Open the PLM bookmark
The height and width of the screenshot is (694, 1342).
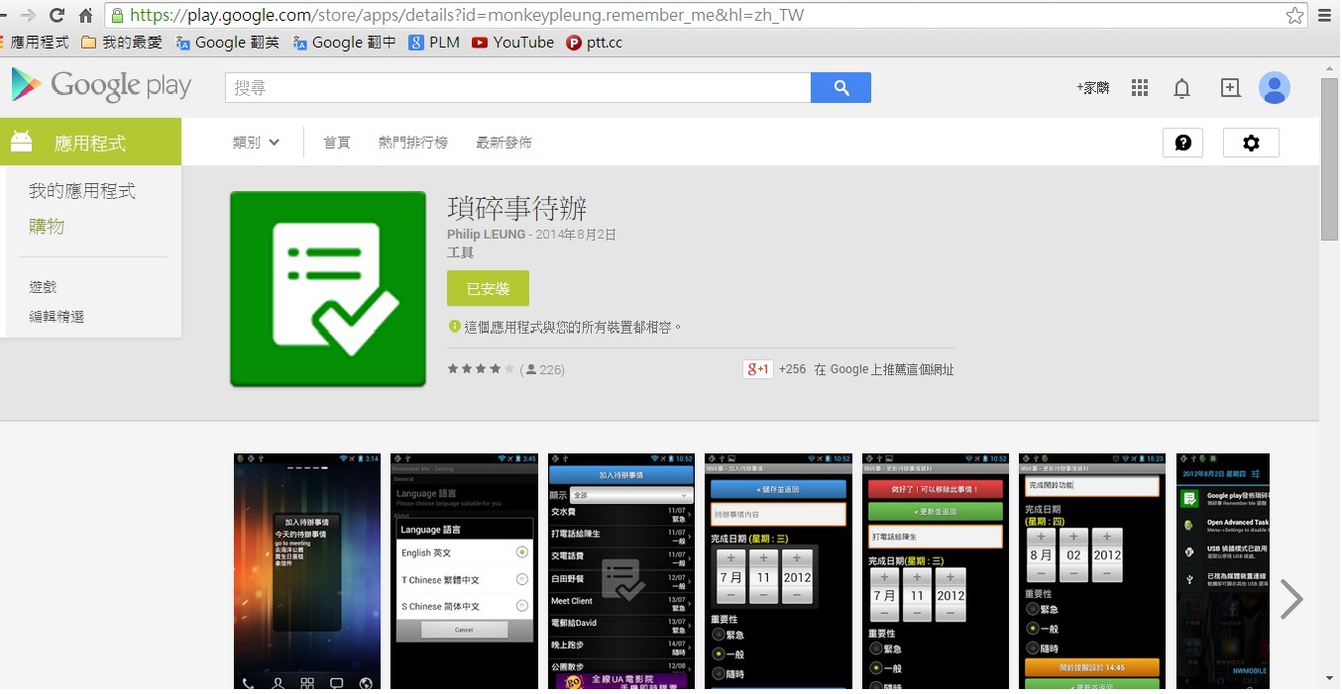(434, 43)
